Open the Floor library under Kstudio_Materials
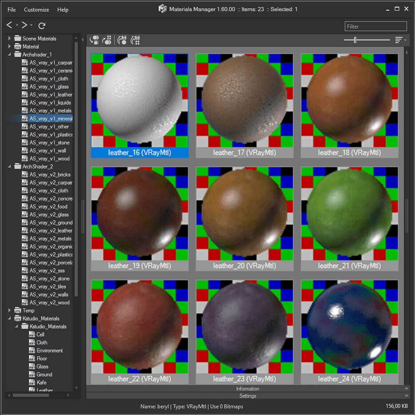 click(x=38, y=359)
